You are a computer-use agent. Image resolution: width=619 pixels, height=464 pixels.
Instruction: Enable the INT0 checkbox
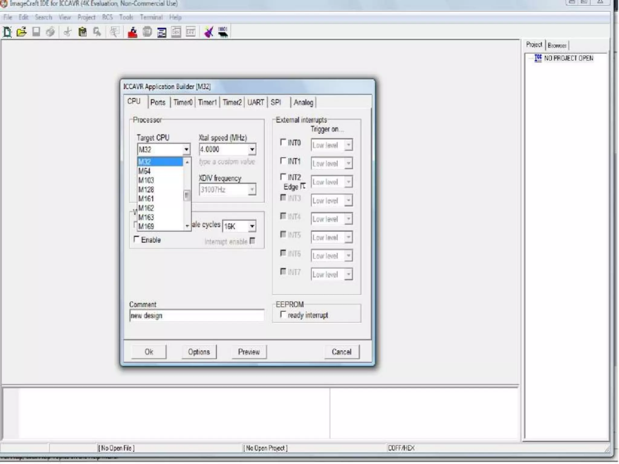(x=283, y=142)
